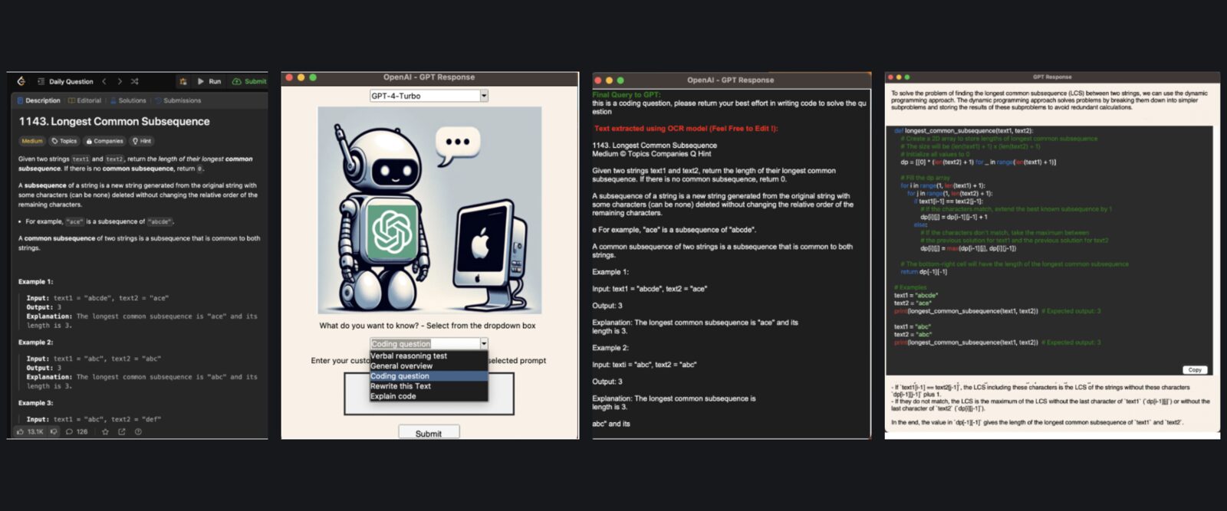Choose Coding question in the dropdown list
Viewport: 1227px width, 511px height.
tap(429, 376)
